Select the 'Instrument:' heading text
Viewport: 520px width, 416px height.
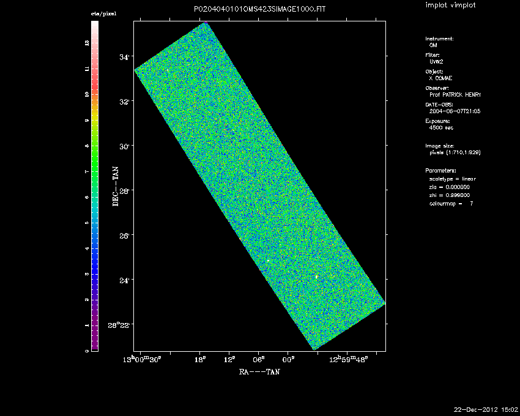pos(439,39)
